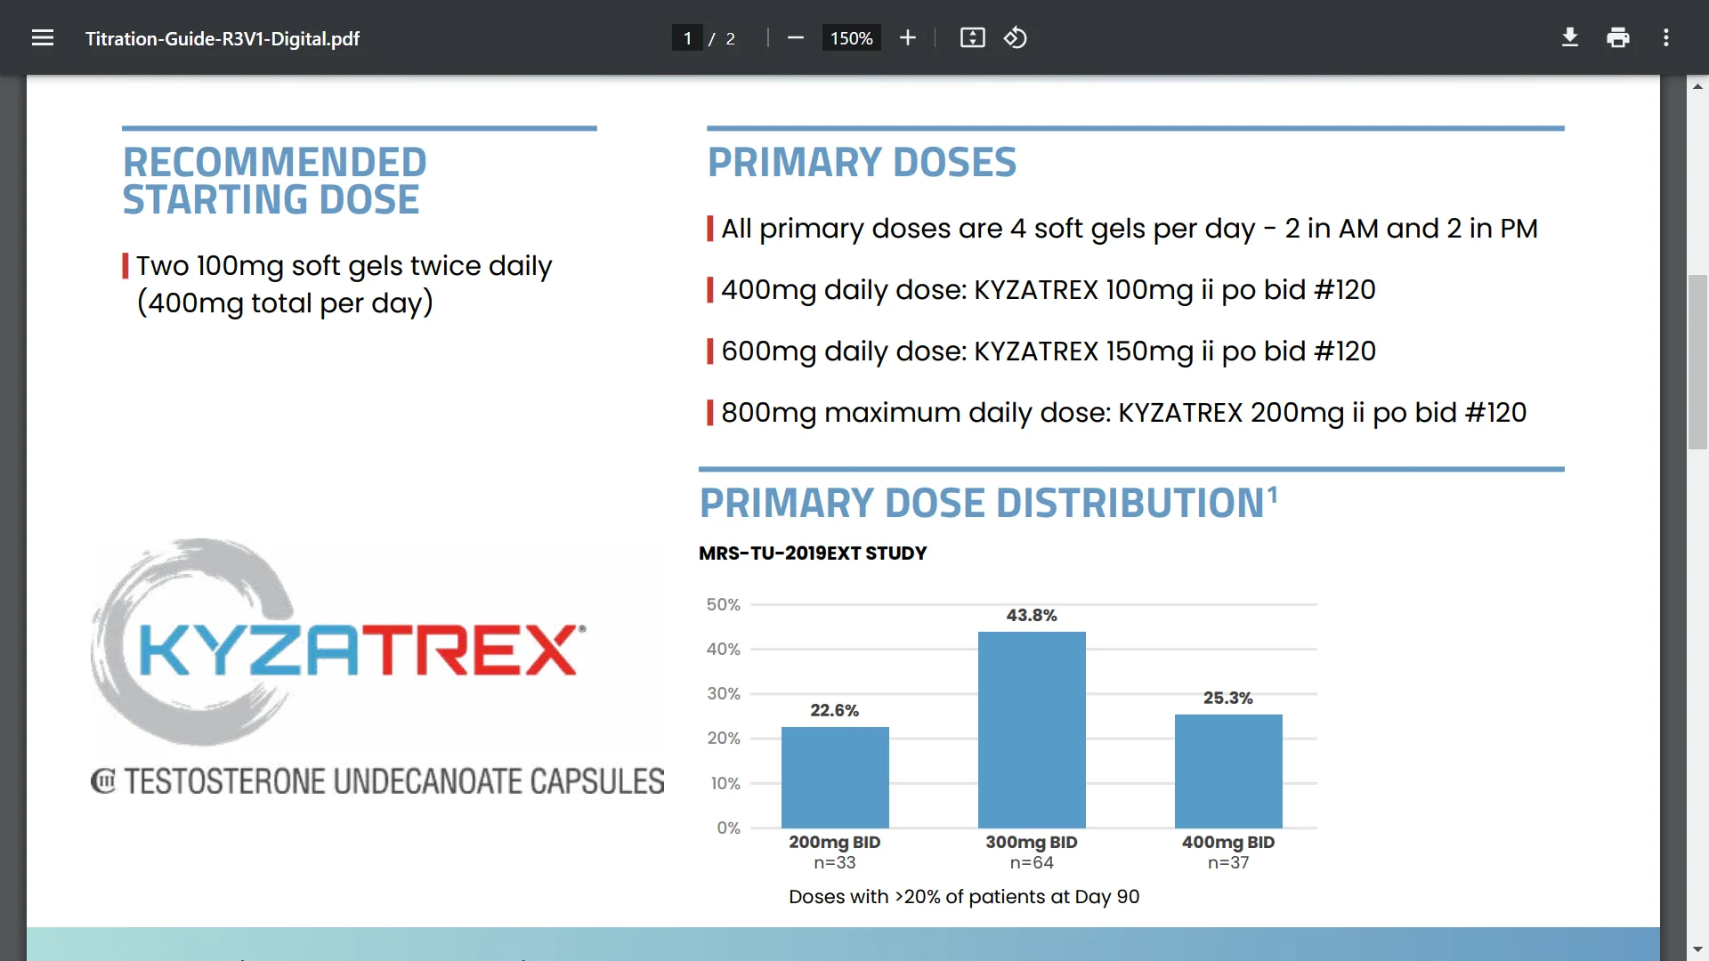Open the more actions three-dot menu

tap(1666, 38)
